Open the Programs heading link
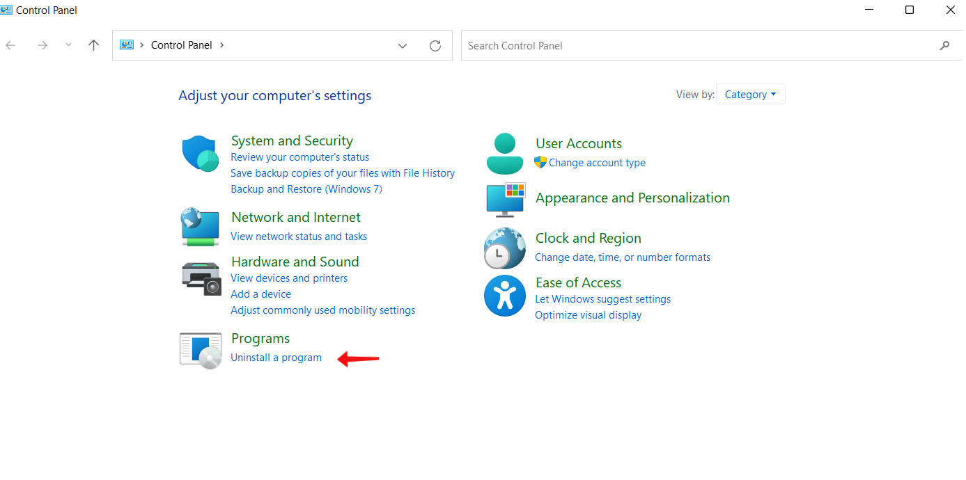 coord(260,339)
